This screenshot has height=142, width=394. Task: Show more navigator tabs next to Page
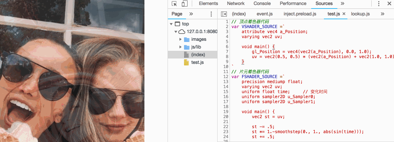tap(191, 14)
